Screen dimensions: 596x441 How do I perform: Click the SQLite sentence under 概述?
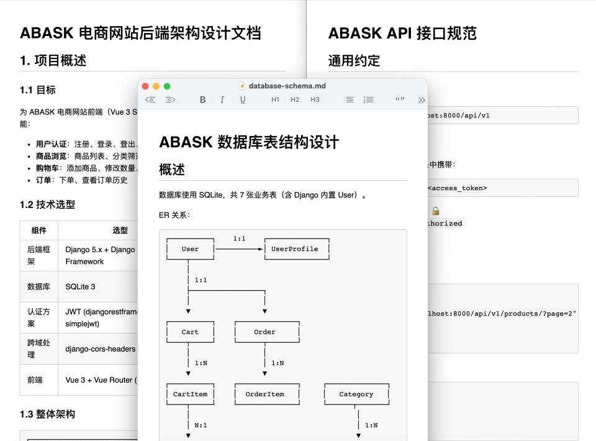(x=262, y=195)
